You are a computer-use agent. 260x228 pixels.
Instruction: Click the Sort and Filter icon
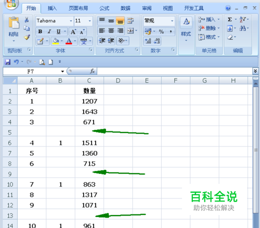click(x=243, y=19)
